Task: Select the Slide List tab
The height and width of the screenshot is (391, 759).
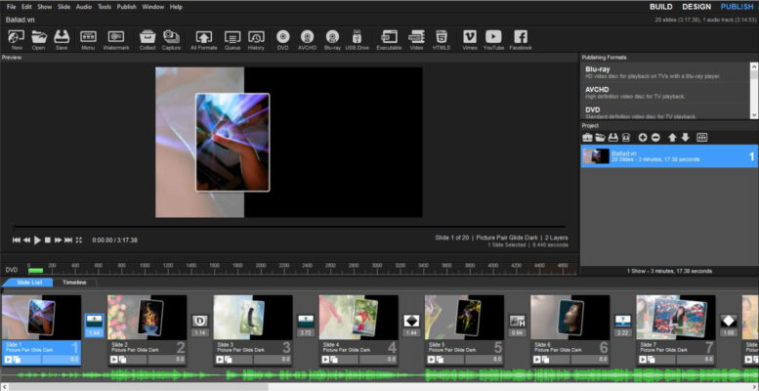Action: point(28,282)
